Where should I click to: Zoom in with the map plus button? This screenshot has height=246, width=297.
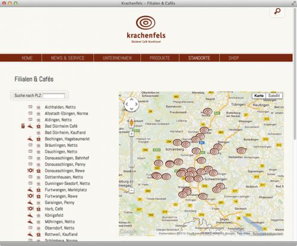132,134
